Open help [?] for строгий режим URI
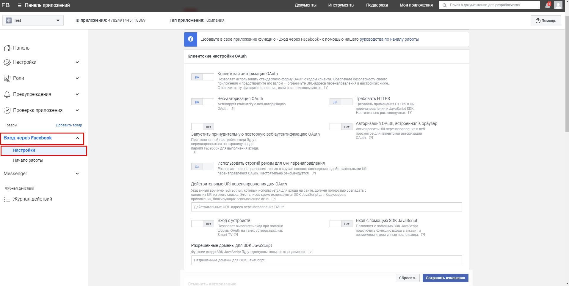 tap(314, 173)
